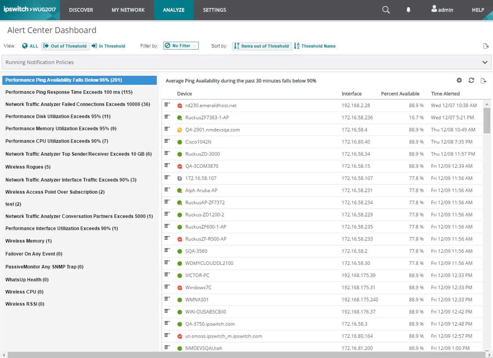Click red status icon of RuckusZF-R500-AP

[180, 239]
